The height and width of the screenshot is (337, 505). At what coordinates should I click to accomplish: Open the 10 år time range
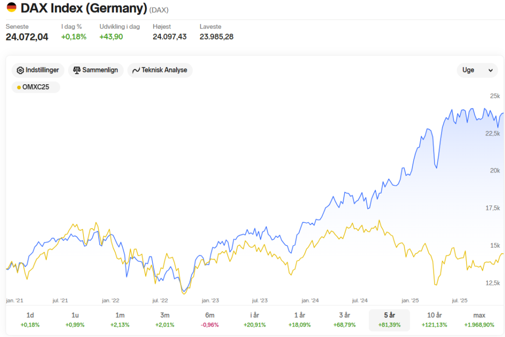pyautogui.click(x=434, y=320)
